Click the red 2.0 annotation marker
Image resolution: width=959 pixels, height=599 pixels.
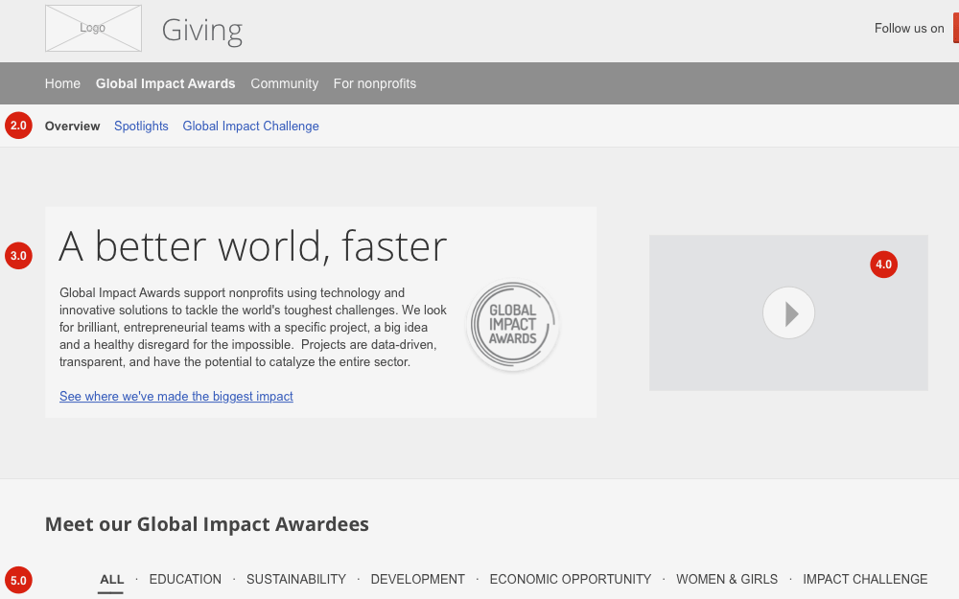pos(18,126)
